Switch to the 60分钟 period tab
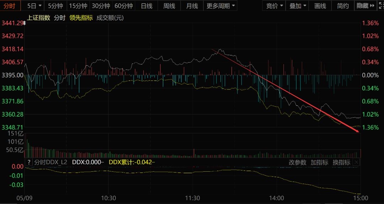The image size is (384, 204). pos(124,6)
